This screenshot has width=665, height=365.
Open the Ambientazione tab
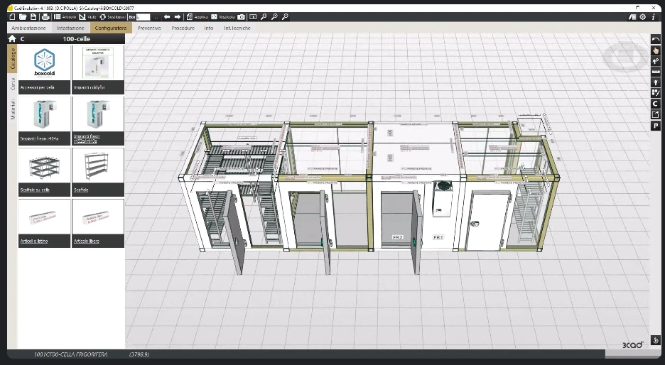click(29, 28)
